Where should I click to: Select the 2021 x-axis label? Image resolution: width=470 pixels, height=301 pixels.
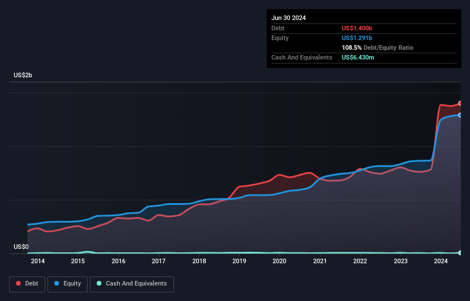pos(320,261)
